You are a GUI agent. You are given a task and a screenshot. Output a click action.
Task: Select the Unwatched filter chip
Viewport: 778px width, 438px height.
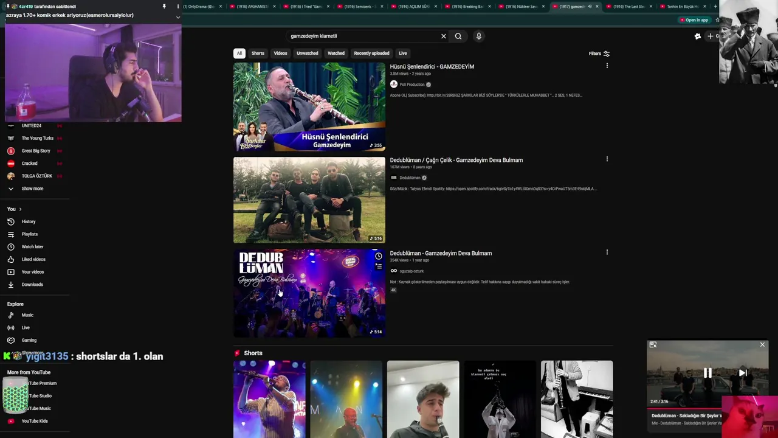pos(307,53)
